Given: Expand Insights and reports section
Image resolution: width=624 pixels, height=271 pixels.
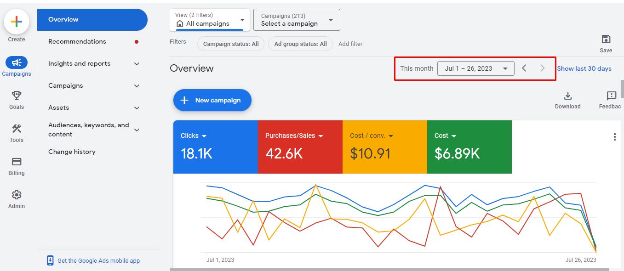Looking at the screenshot, I should pyautogui.click(x=137, y=64).
